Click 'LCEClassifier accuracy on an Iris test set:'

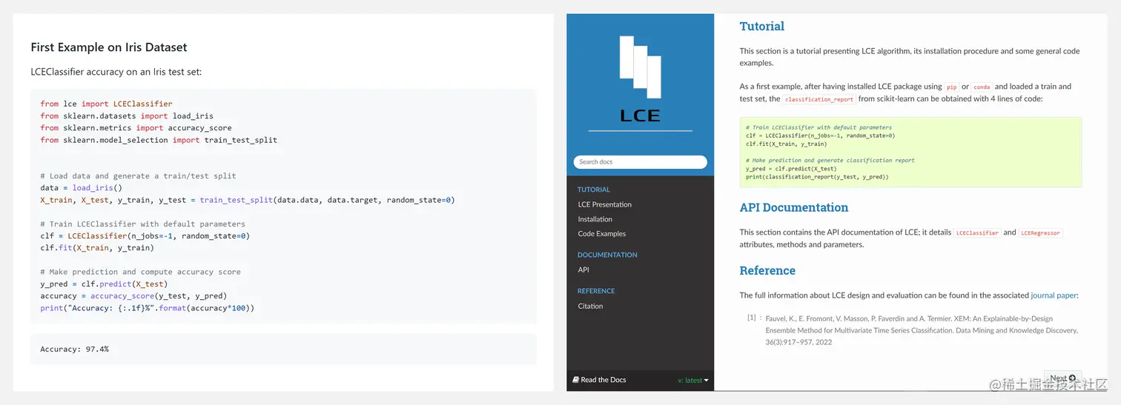[116, 72]
